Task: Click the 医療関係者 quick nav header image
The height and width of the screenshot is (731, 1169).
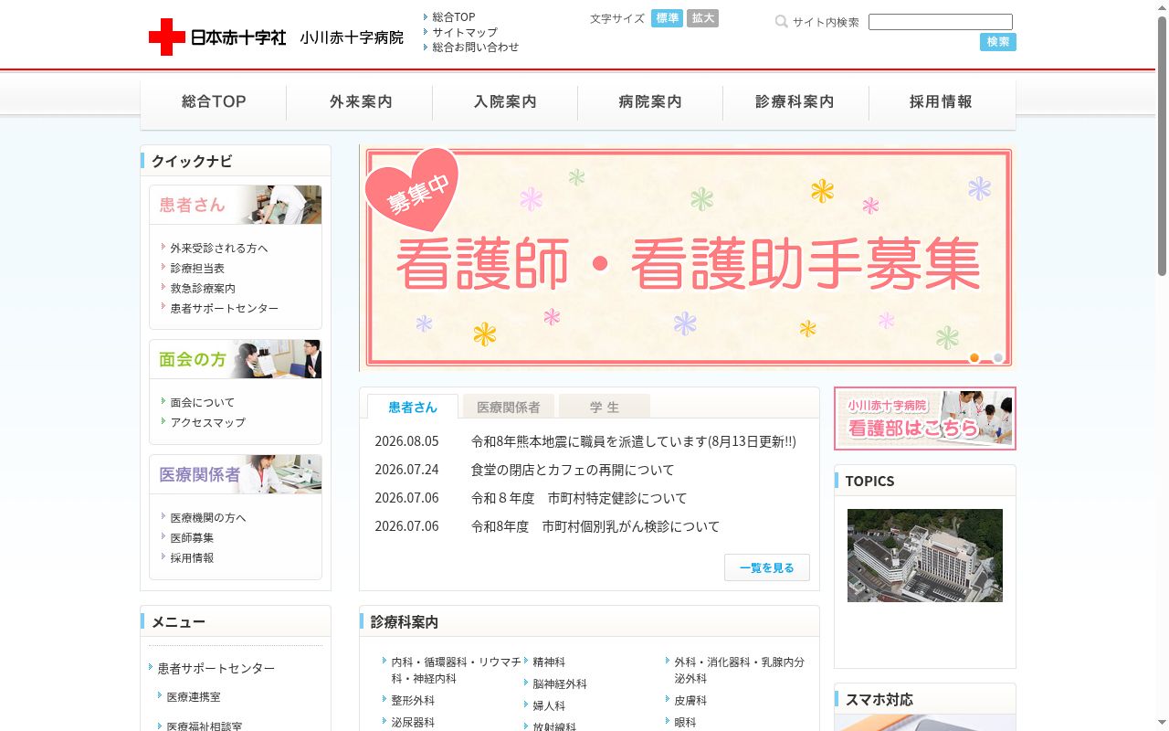Action: tap(236, 474)
